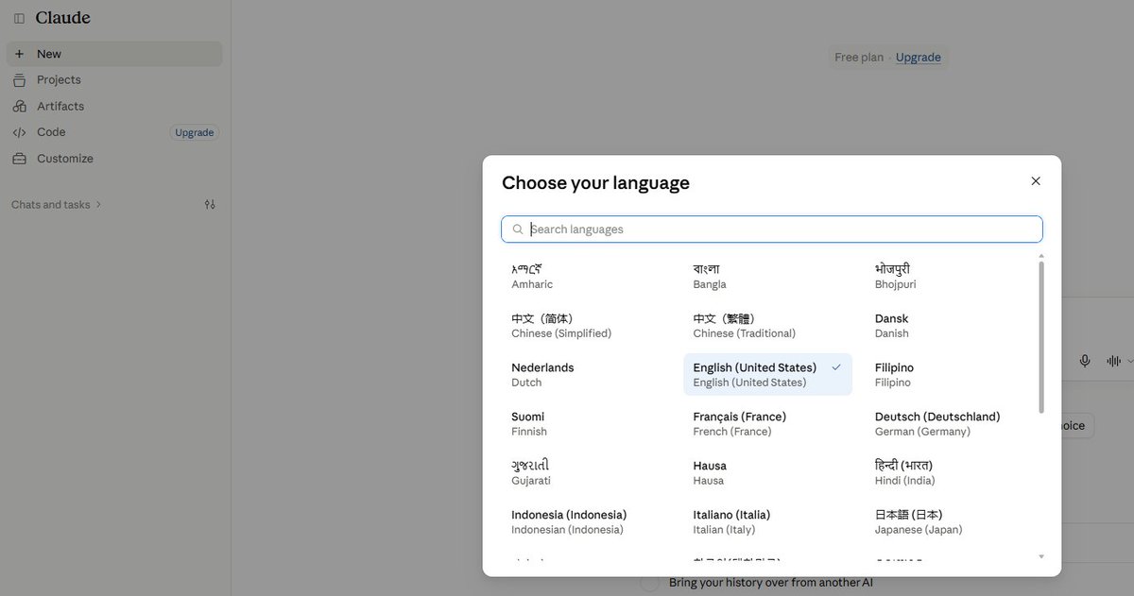Image resolution: width=1134 pixels, height=596 pixels.
Task: Select Italiano (Italia) language
Action: point(767,522)
